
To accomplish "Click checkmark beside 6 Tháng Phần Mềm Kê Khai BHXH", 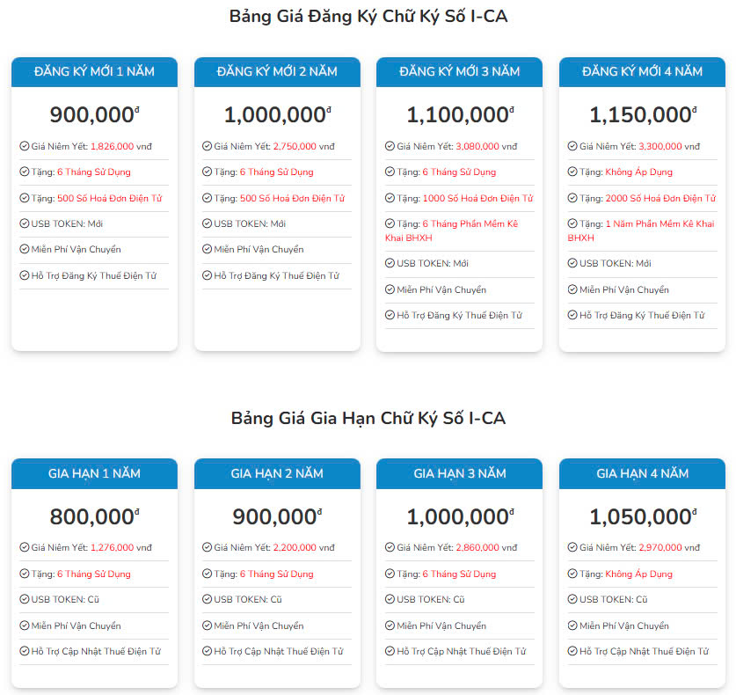I will click(390, 223).
